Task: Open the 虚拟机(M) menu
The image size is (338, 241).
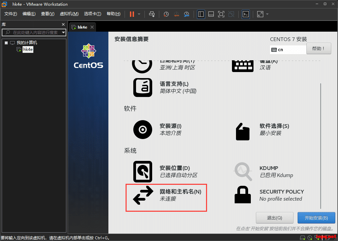Action: point(69,14)
